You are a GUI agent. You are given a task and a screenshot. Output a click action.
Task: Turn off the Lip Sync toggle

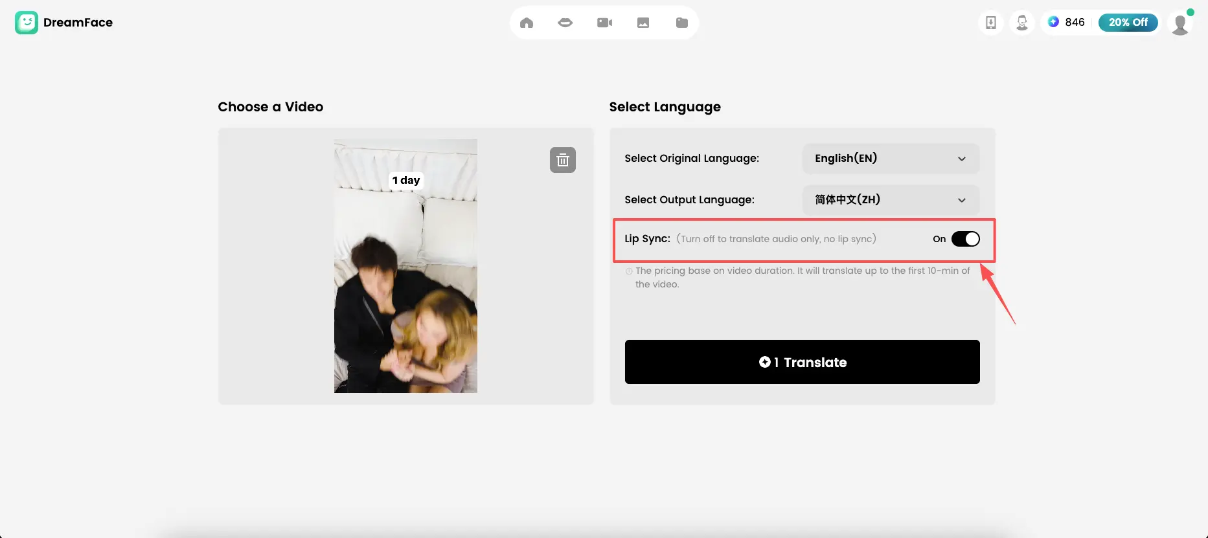click(965, 239)
